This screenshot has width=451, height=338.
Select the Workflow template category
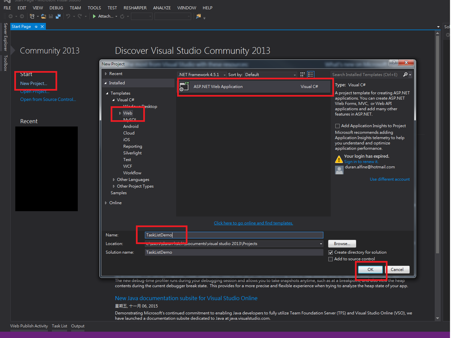point(132,173)
